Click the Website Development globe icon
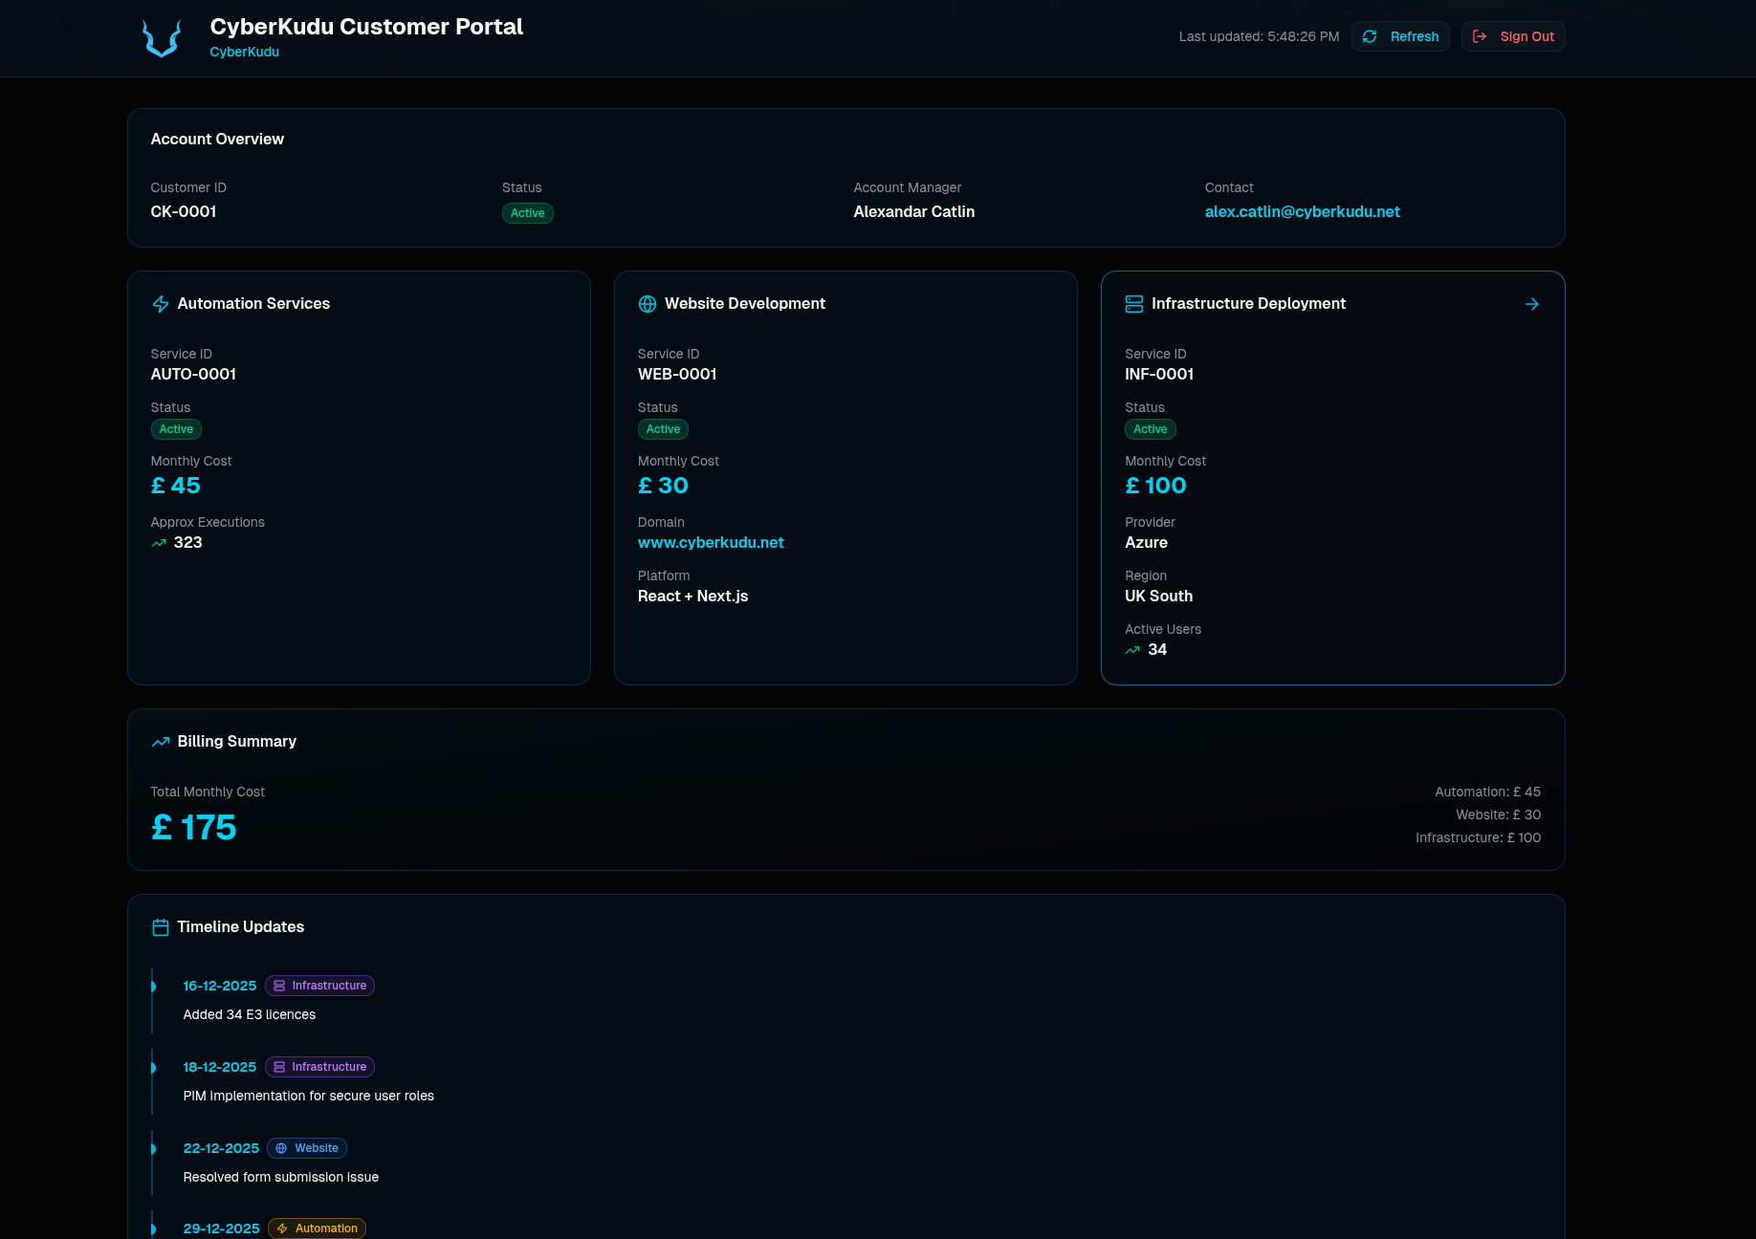1756x1239 pixels. [648, 304]
